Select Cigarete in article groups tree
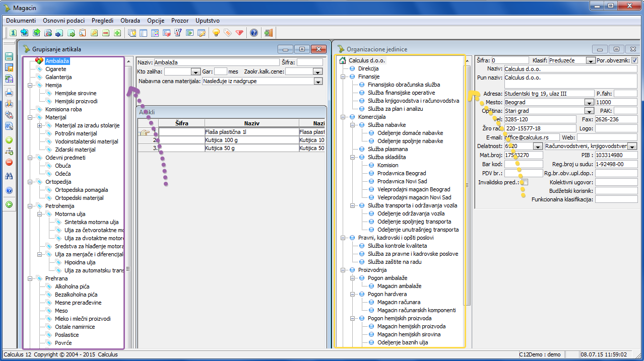 point(55,69)
